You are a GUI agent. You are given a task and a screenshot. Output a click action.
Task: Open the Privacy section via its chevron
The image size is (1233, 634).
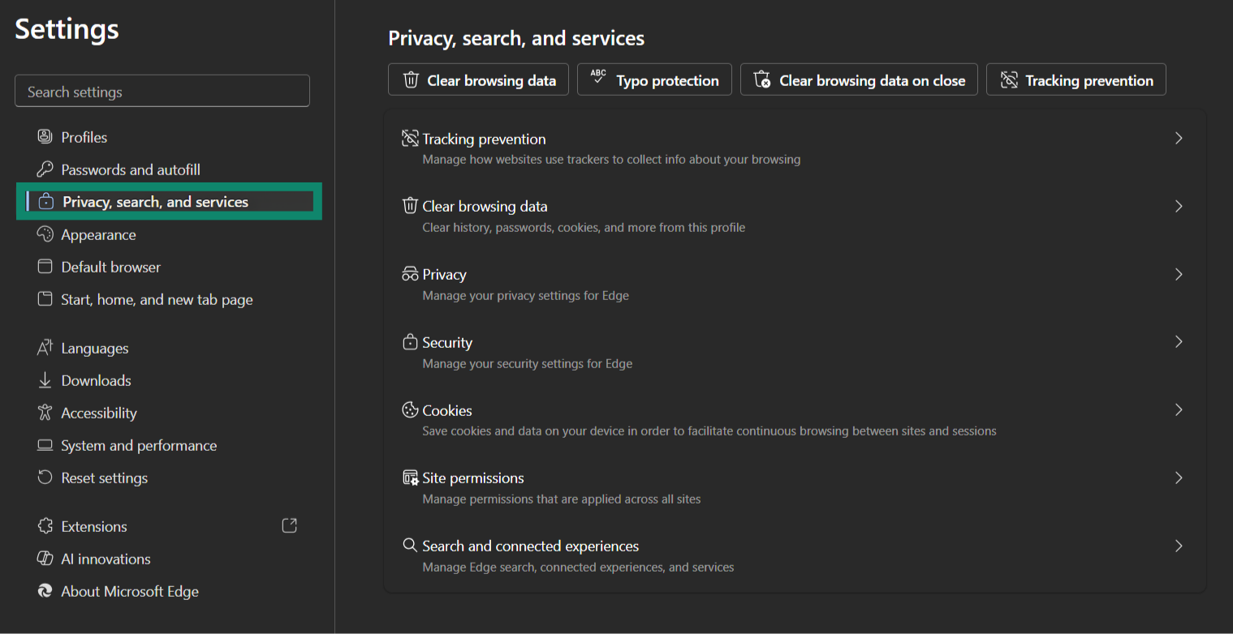coord(1179,274)
